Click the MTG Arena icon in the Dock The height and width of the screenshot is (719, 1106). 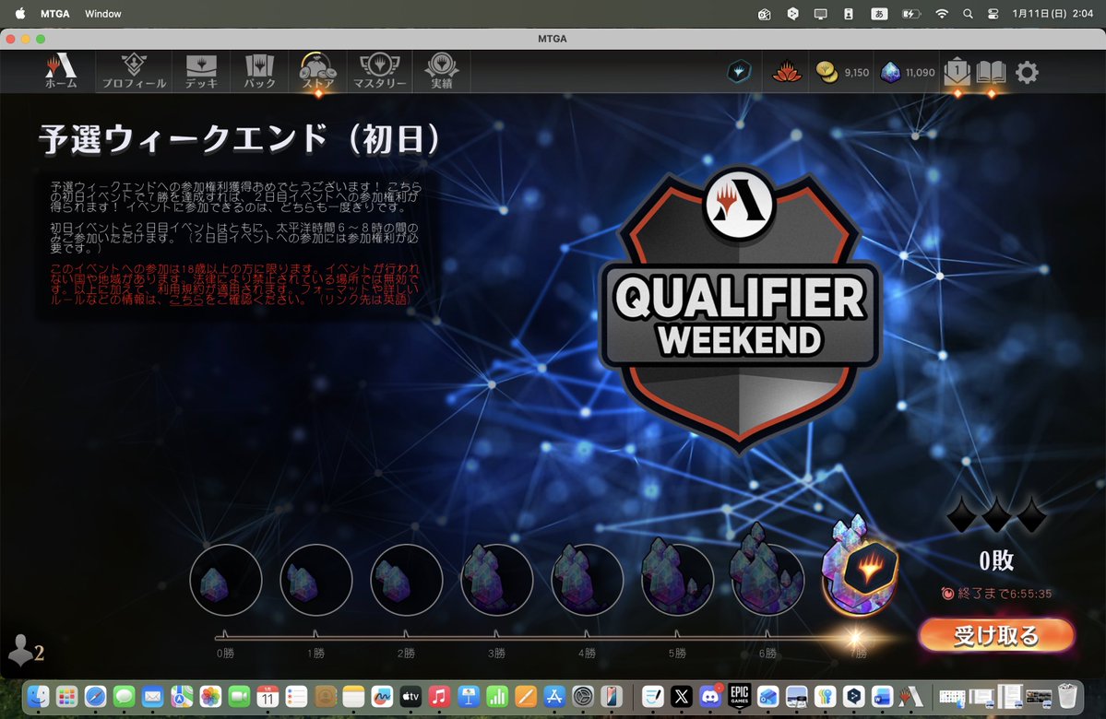tap(911, 697)
